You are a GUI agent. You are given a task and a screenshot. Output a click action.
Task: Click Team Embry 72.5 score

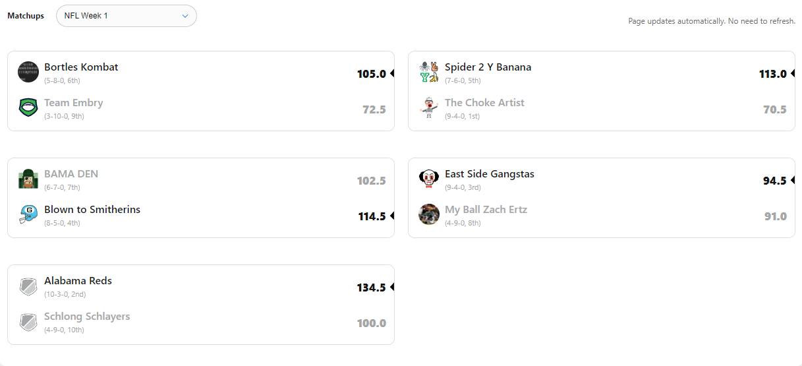click(x=374, y=109)
